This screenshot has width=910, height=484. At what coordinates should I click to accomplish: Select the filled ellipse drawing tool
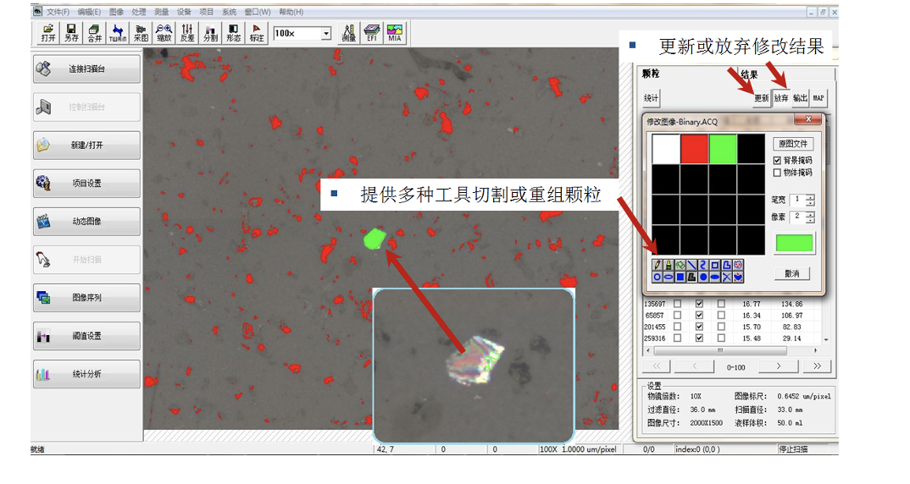[715, 277]
